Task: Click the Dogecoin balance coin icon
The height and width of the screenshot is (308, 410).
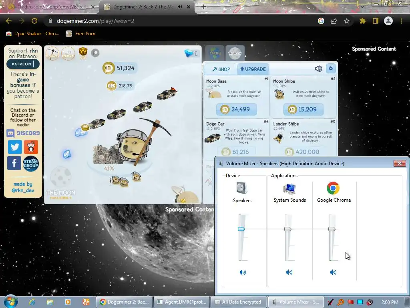Action: (x=108, y=68)
